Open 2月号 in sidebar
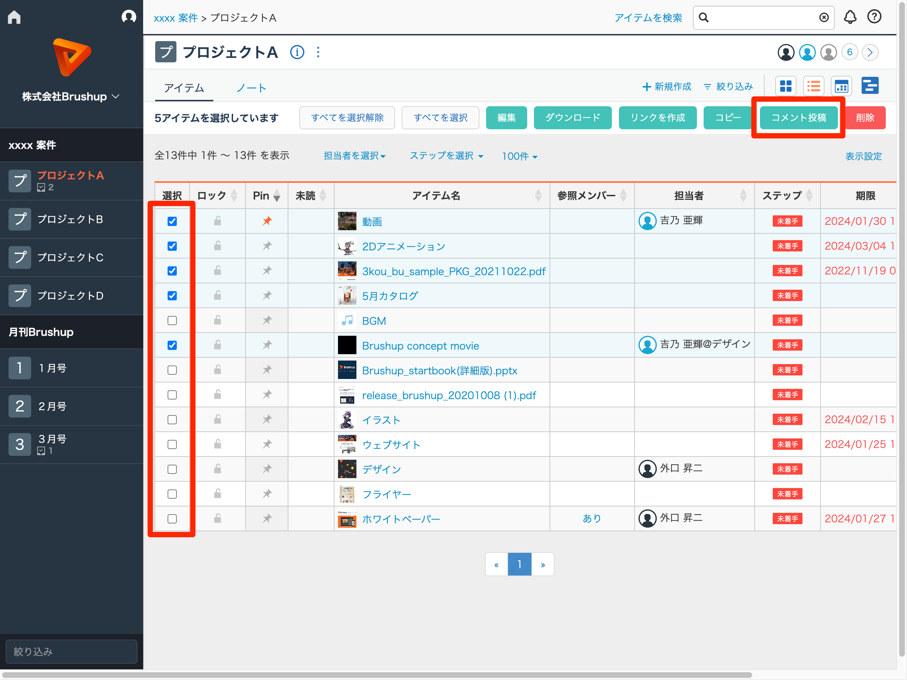Viewport: 907px width, 680px height. [x=71, y=406]
